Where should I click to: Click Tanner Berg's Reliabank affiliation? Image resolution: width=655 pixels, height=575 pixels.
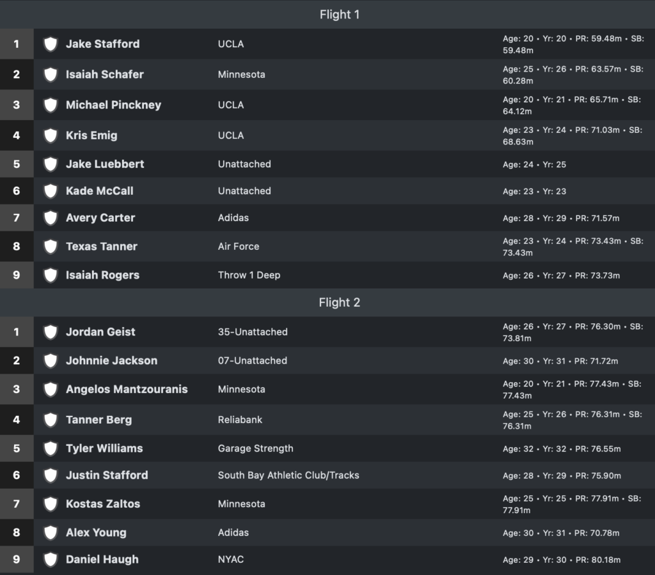(x=240, y=420)
